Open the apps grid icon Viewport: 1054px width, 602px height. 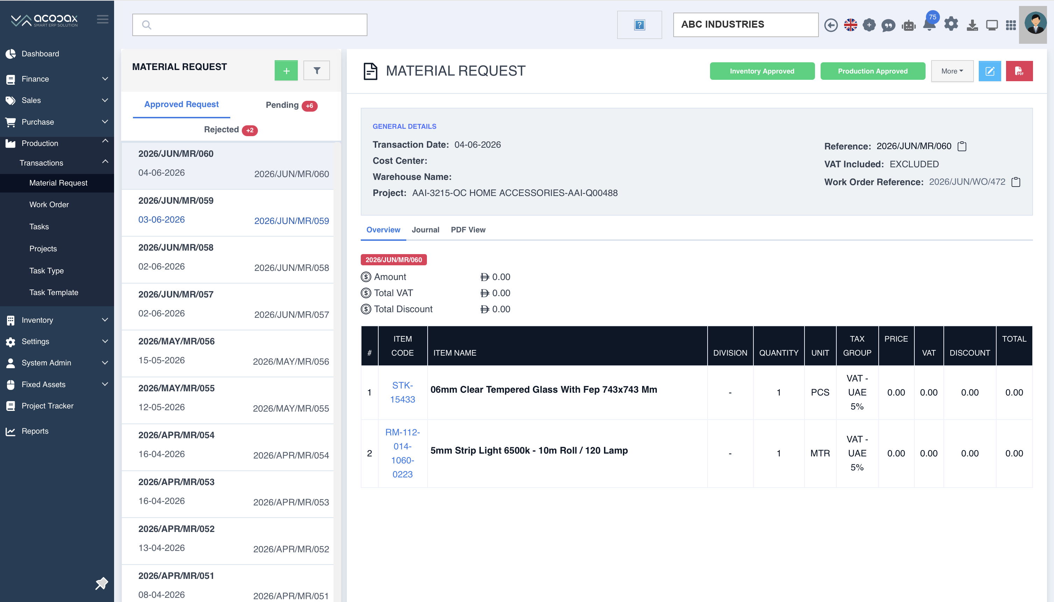(1011, 25)
